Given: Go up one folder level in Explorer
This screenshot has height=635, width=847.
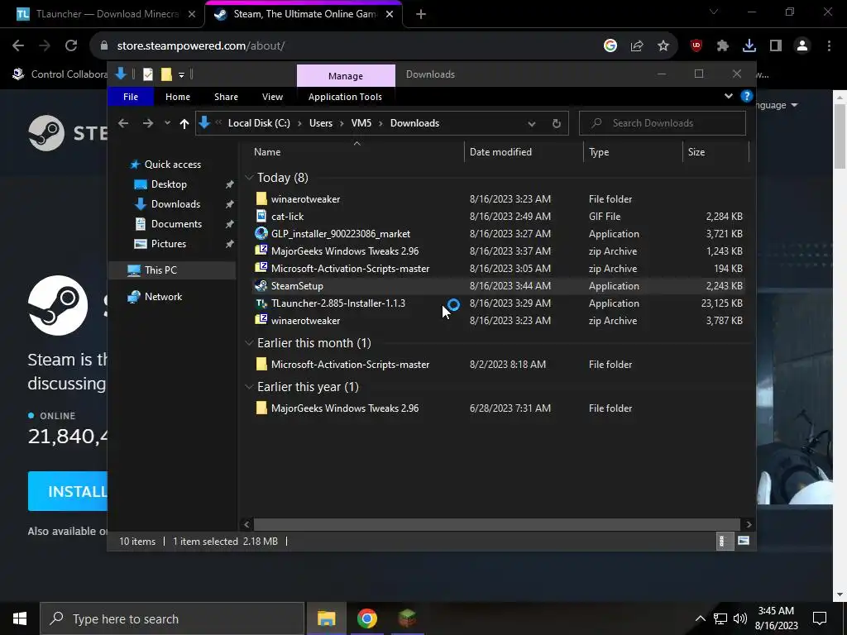Looking at the screenshot, I should pos(184,124).
